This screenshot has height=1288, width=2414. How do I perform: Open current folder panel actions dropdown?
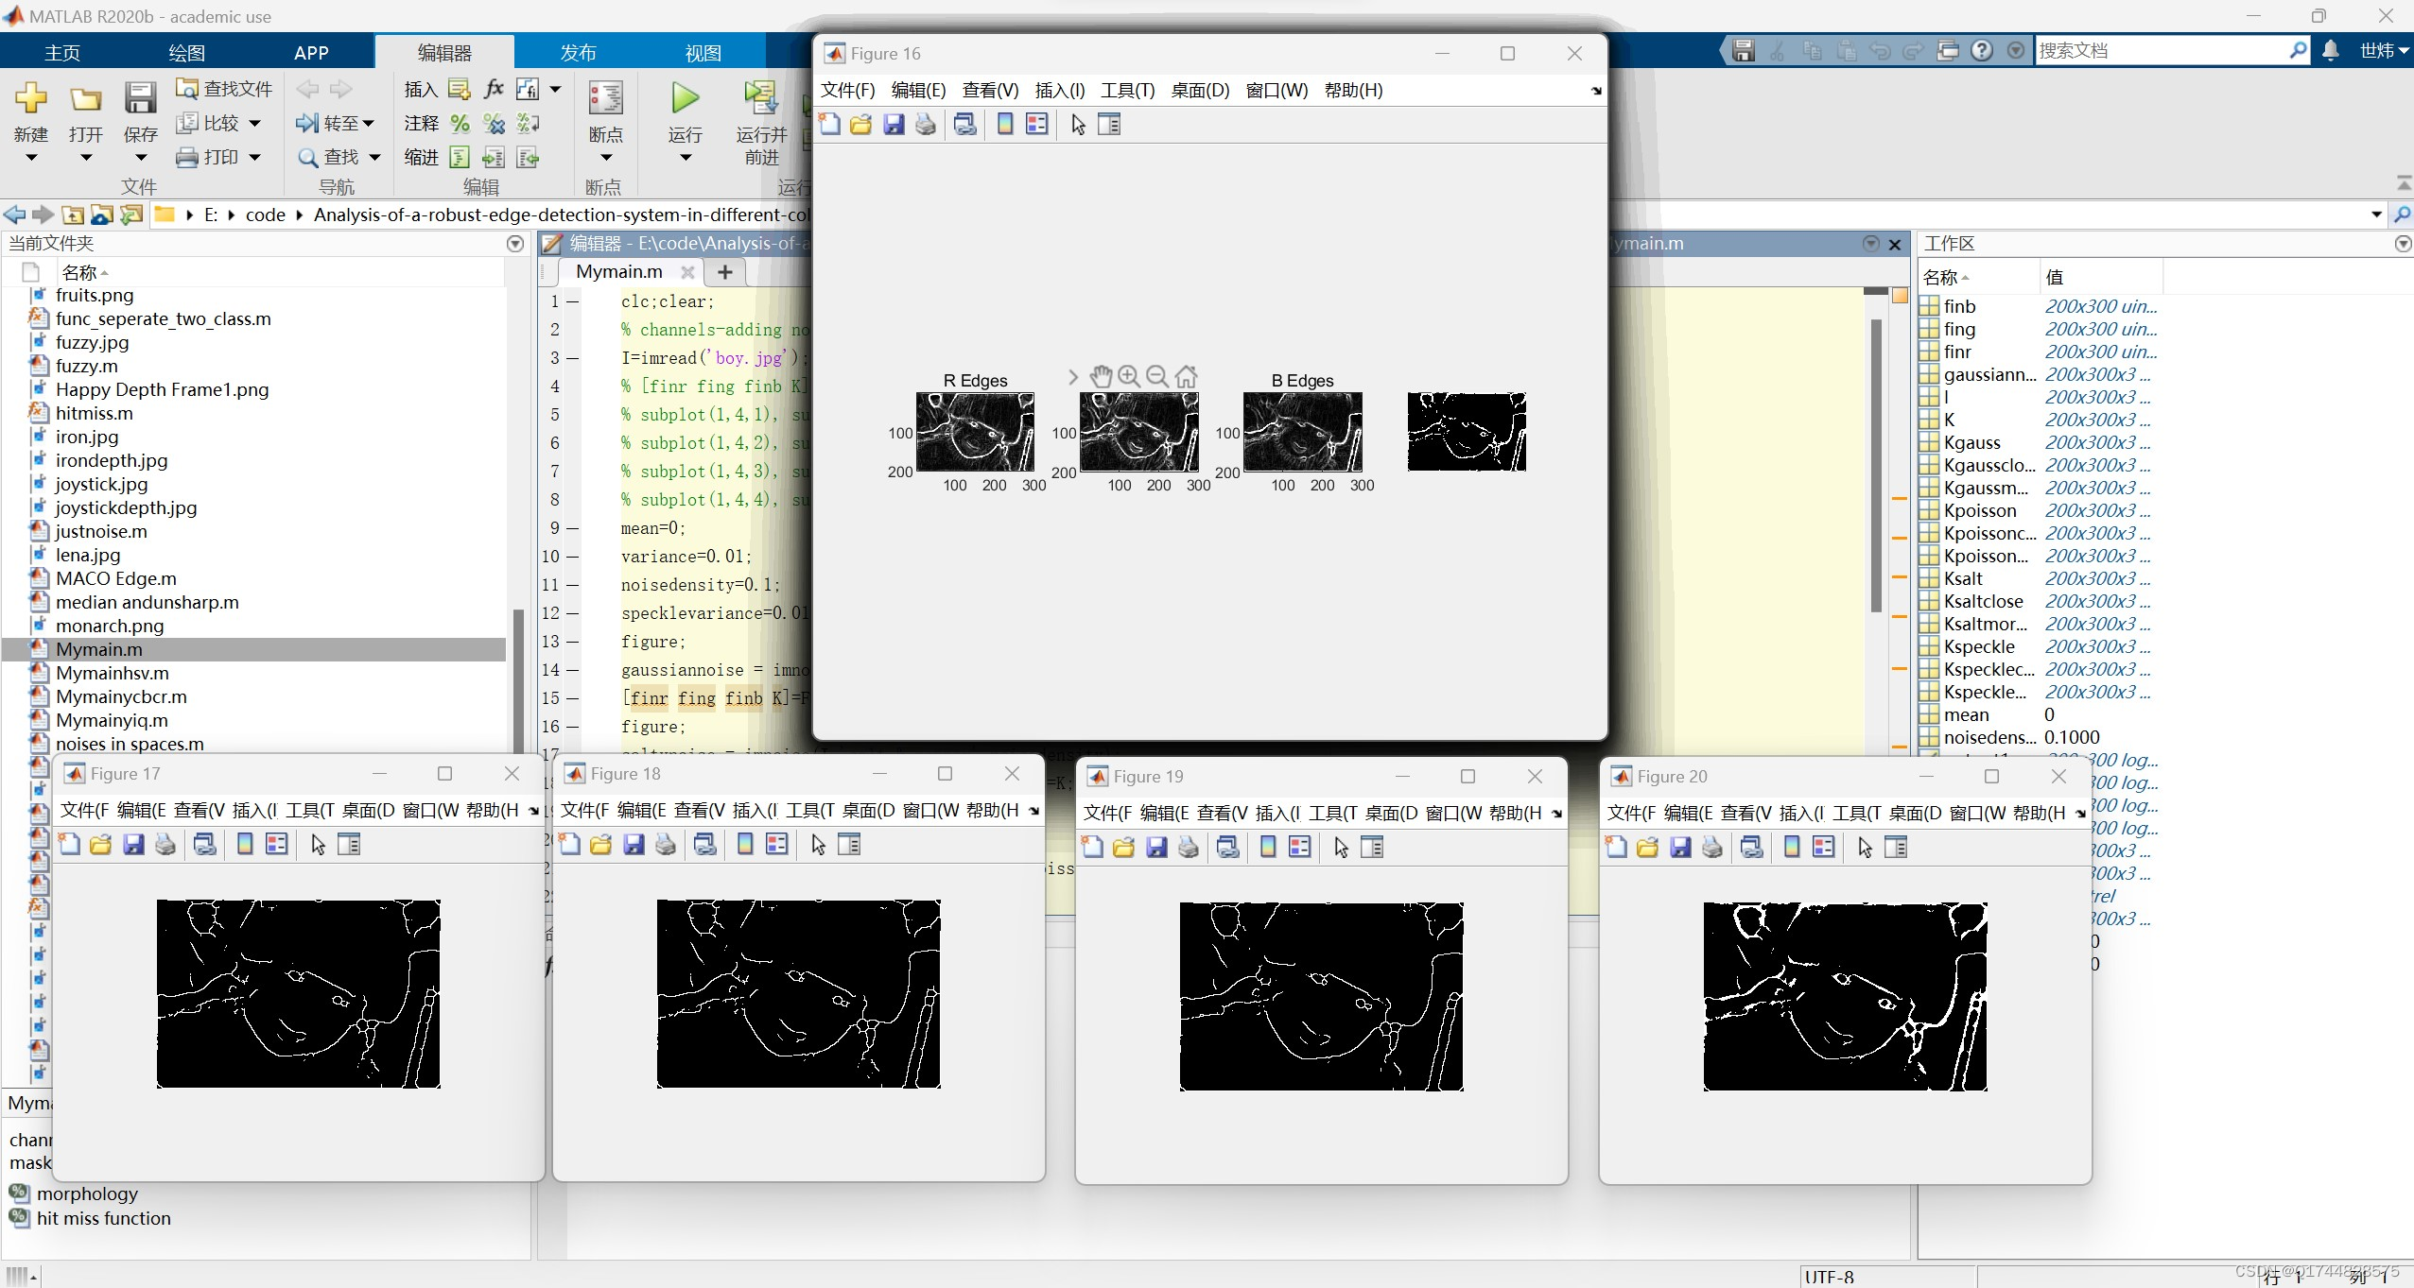tap(515, 244)
